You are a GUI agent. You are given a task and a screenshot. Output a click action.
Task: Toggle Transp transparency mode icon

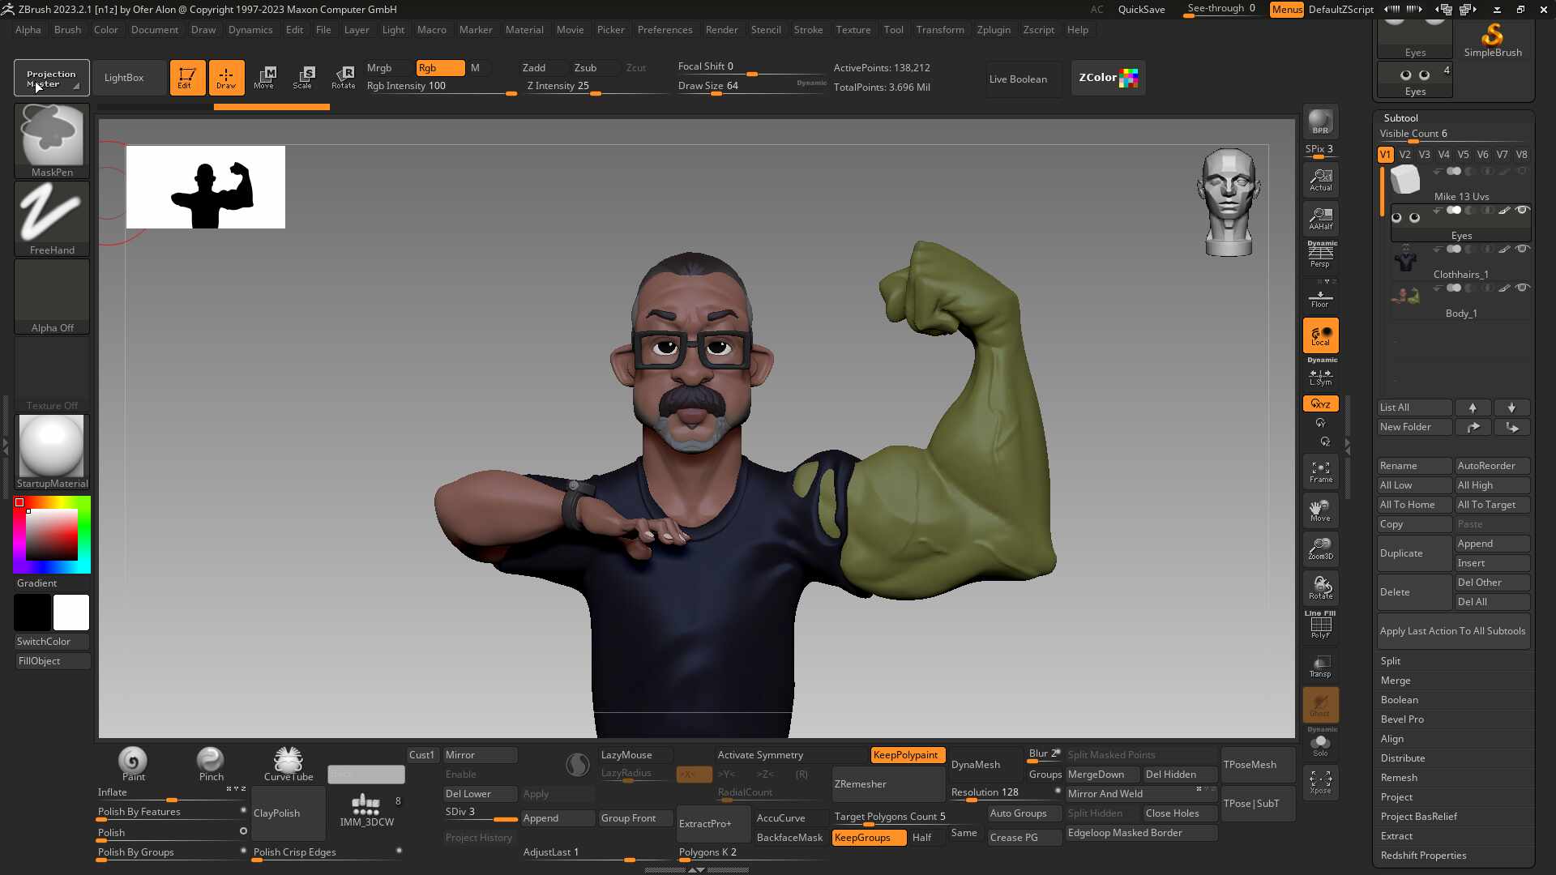pyautogui.click(x=1320, y=666)
